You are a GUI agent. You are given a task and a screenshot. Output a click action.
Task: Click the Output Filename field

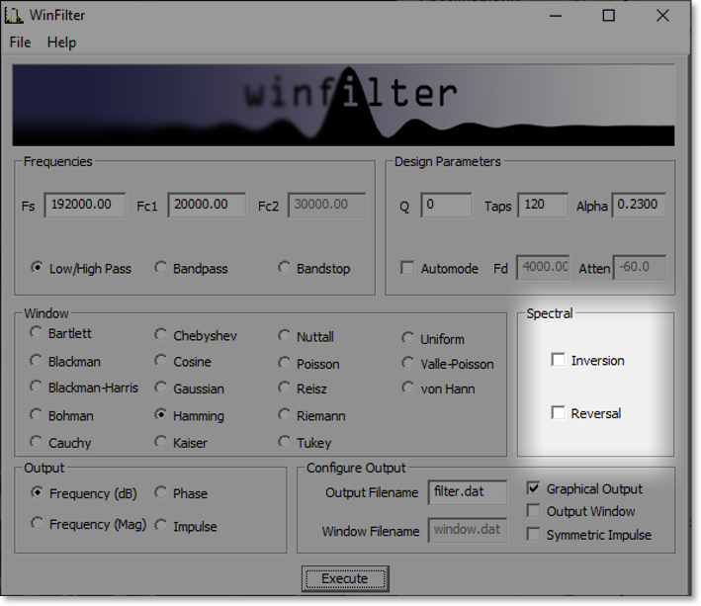click(x=468, y=491)
